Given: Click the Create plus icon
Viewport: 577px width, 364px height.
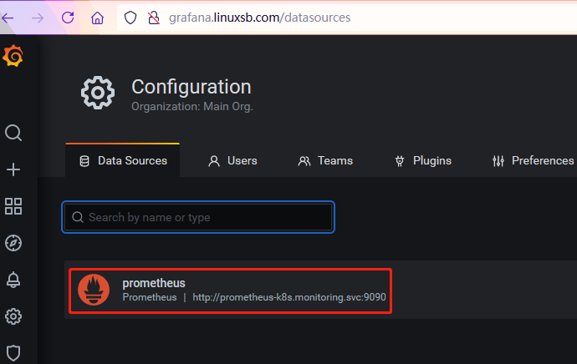Looking at the screenshot, I should point(13,169).
